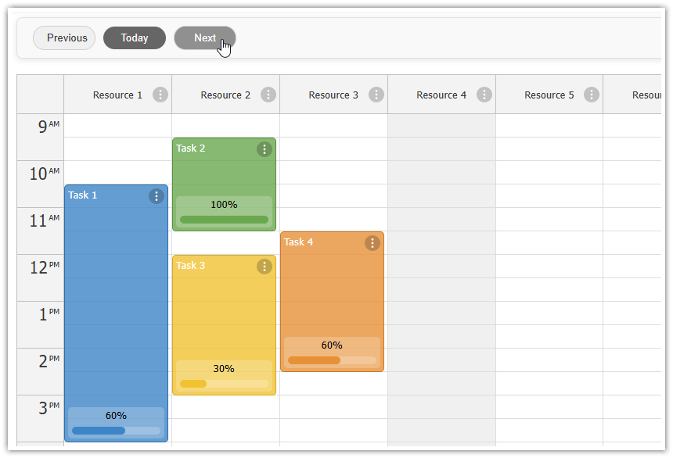Click the options icon beside Resource 1

click(x=160, y=95)
